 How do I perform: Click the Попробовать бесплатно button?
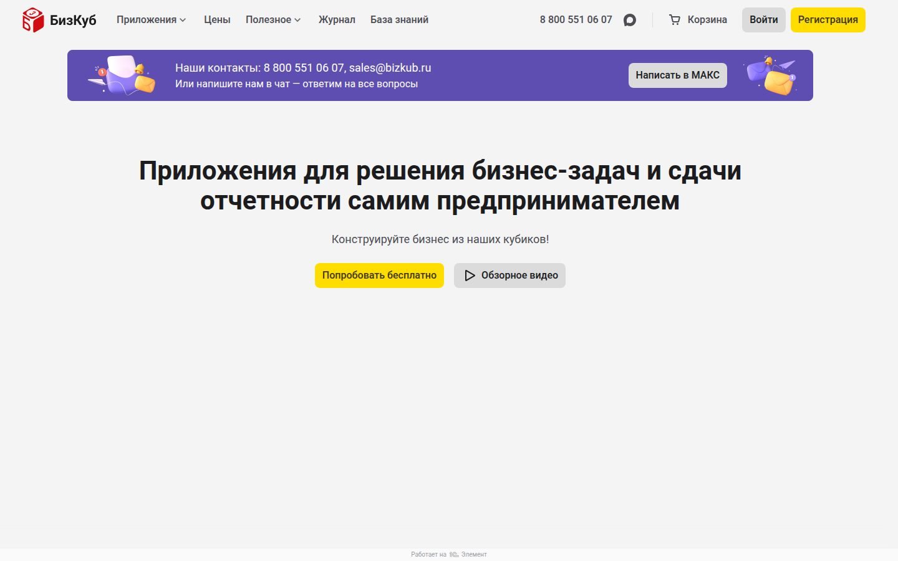tap(379, 276)
